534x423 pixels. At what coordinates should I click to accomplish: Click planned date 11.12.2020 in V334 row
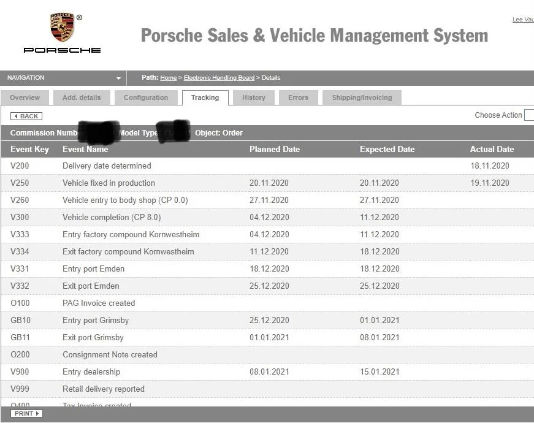tap(269, 252)
